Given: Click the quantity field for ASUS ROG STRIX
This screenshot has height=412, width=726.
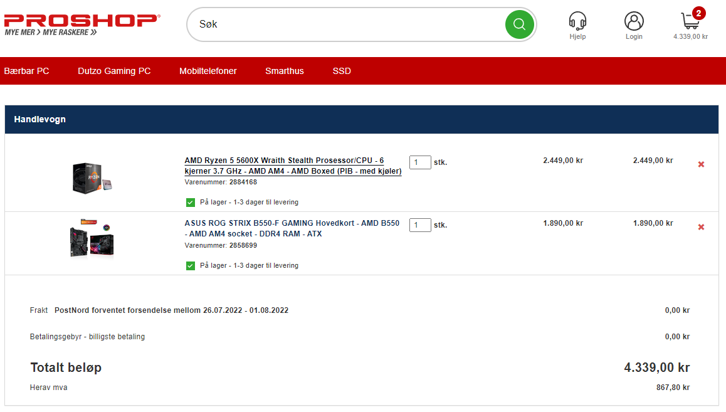Looking at the screenshot, I should tap(420, 225).
